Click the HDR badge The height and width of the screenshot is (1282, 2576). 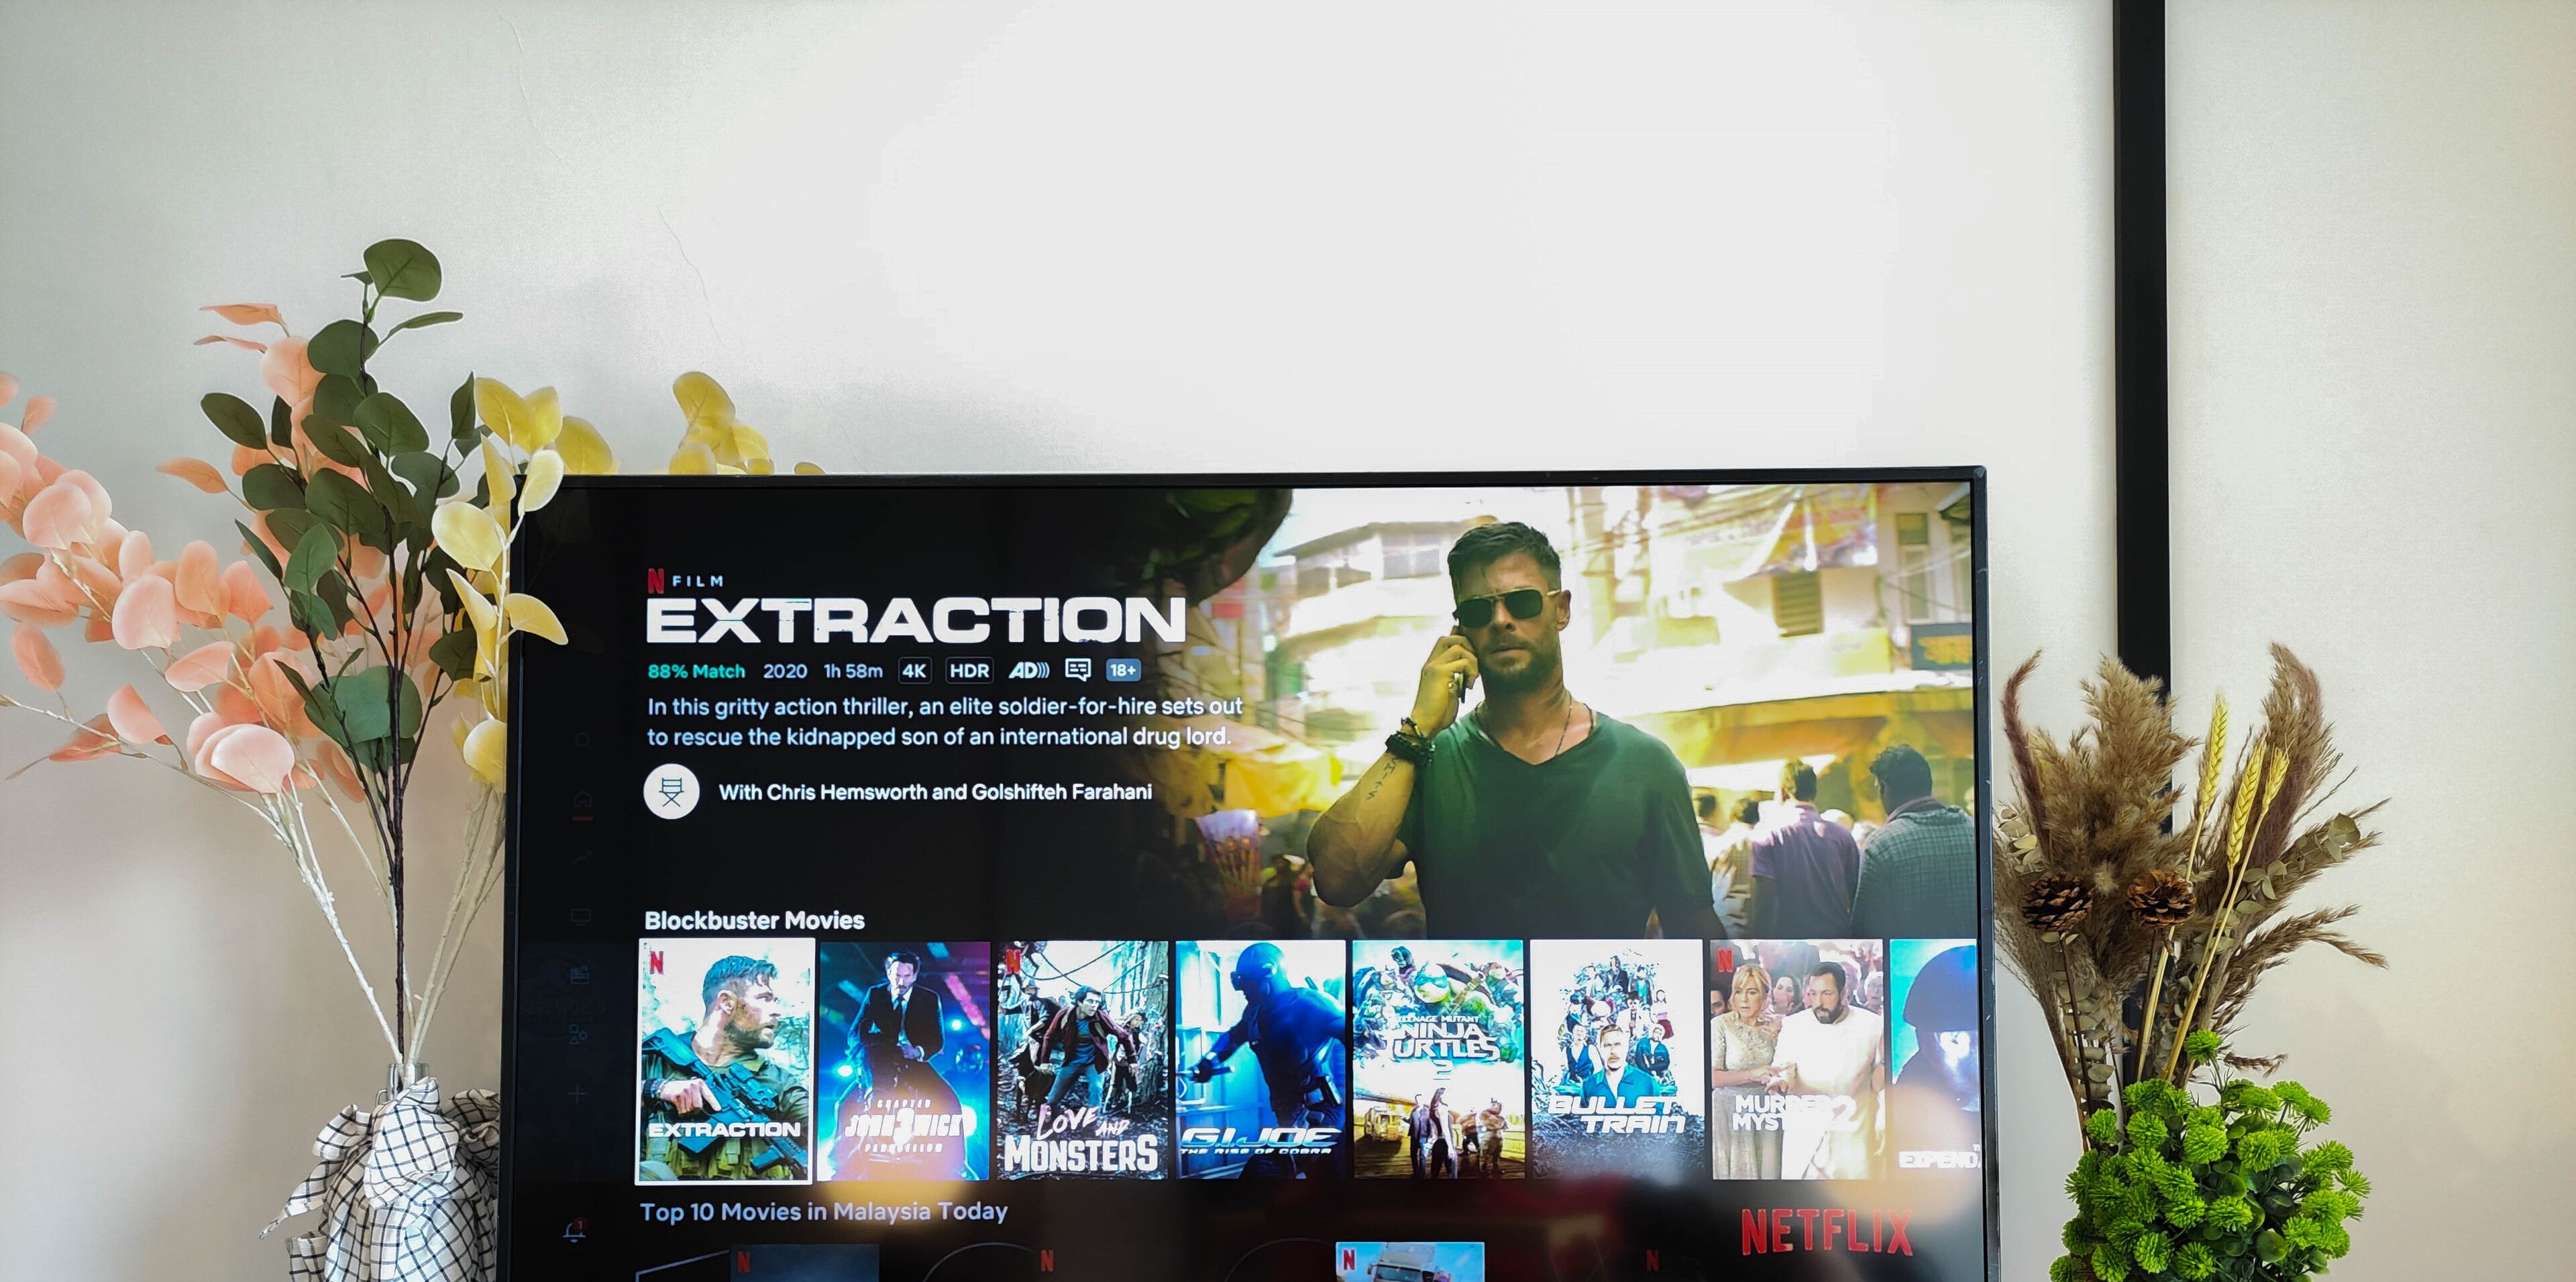tap(969, 671)
